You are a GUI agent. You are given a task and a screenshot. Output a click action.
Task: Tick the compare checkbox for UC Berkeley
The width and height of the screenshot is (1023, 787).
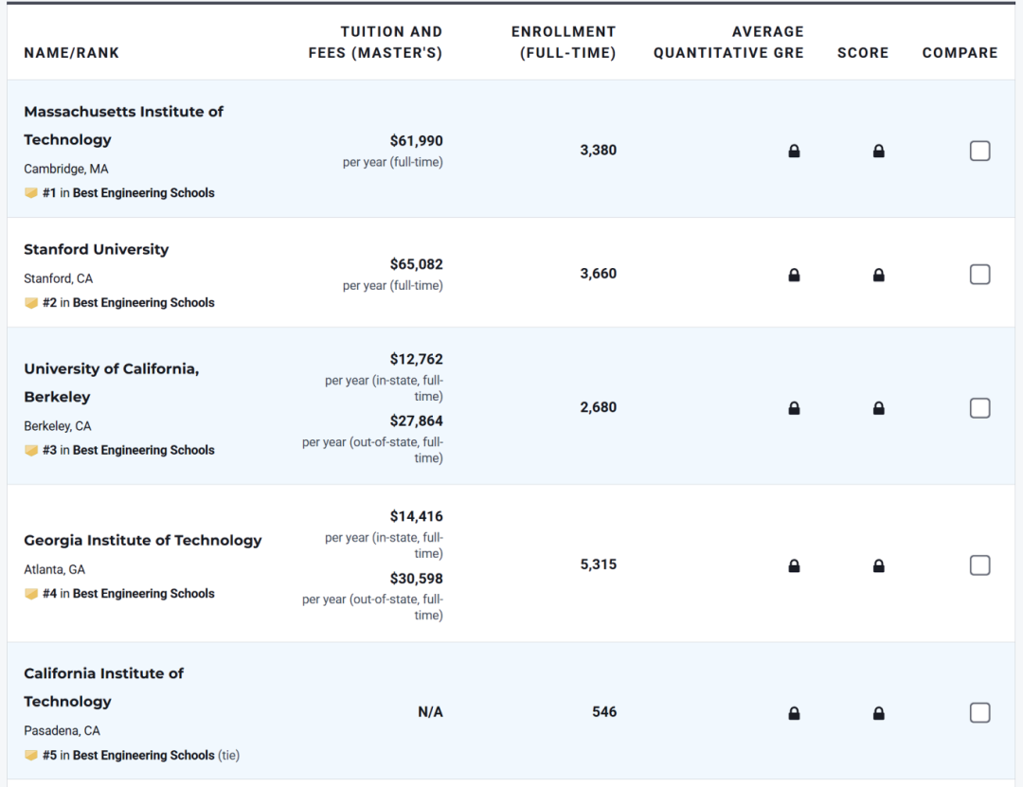tap(980, 408)
